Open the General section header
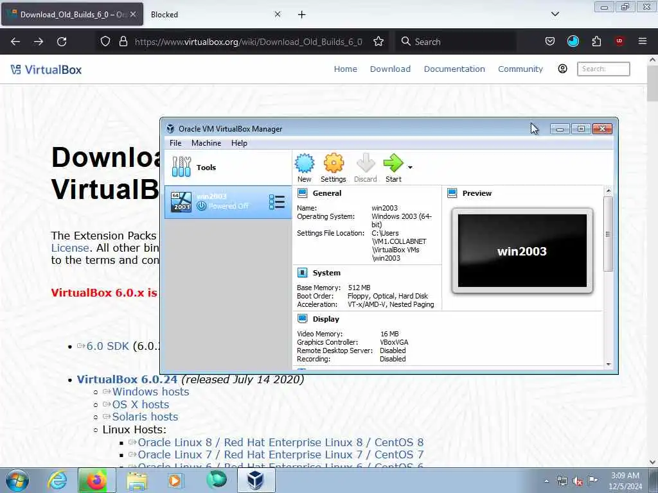The image size is (658, 493). tap(327, 193)
